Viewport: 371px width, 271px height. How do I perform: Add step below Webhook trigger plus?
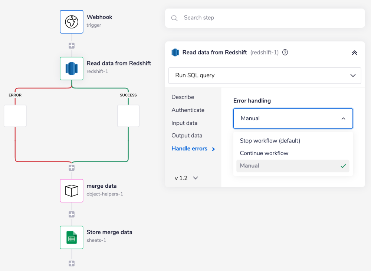coord(72,46)
